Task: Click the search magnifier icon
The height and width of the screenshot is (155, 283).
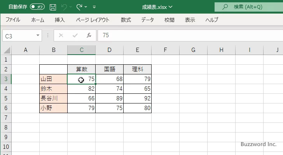Action: 225,7
